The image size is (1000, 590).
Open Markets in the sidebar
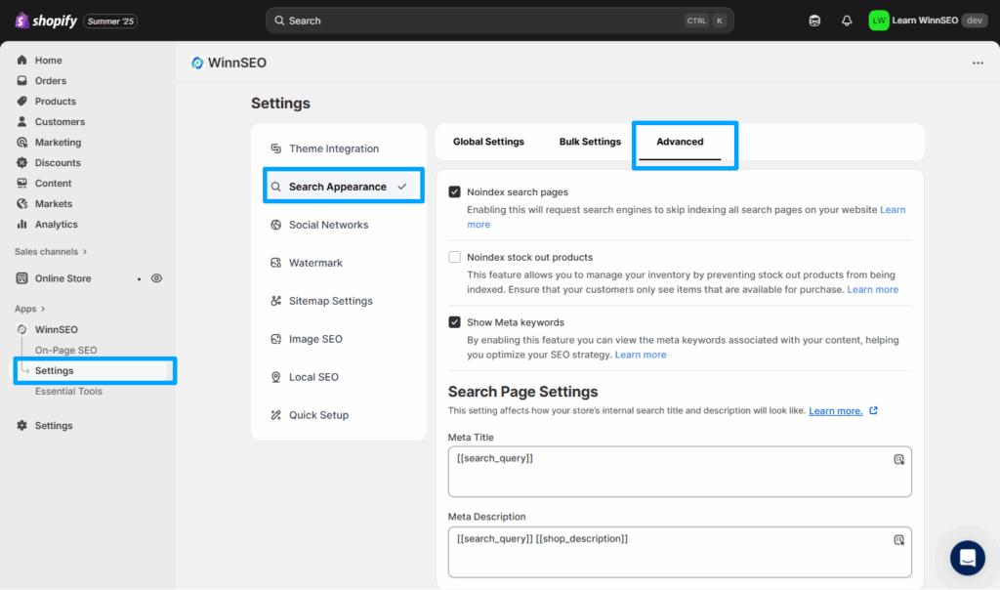53,203
